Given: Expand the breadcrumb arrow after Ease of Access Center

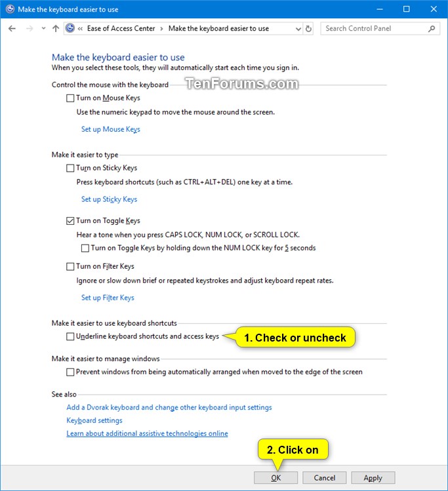Looking at the screenshot, I should pyautogui.click(x=161, y=29).
